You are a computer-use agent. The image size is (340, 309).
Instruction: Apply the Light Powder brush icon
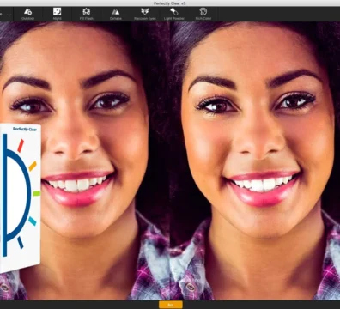point(174,12)
